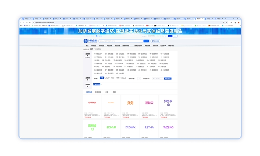Reload the page with the refresh icon
This screenshot has height=156, width=260.
tap(27, 22)
